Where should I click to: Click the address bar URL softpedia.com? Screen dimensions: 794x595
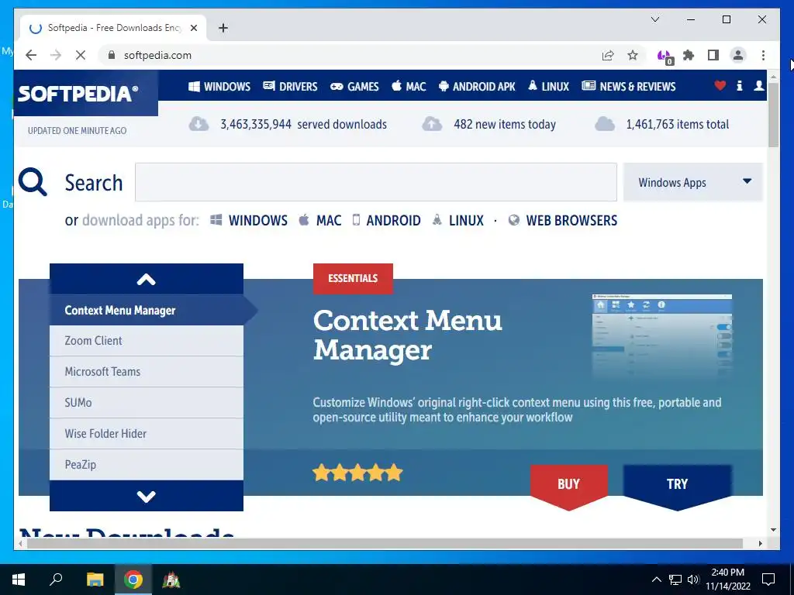(x=157, y=55)
